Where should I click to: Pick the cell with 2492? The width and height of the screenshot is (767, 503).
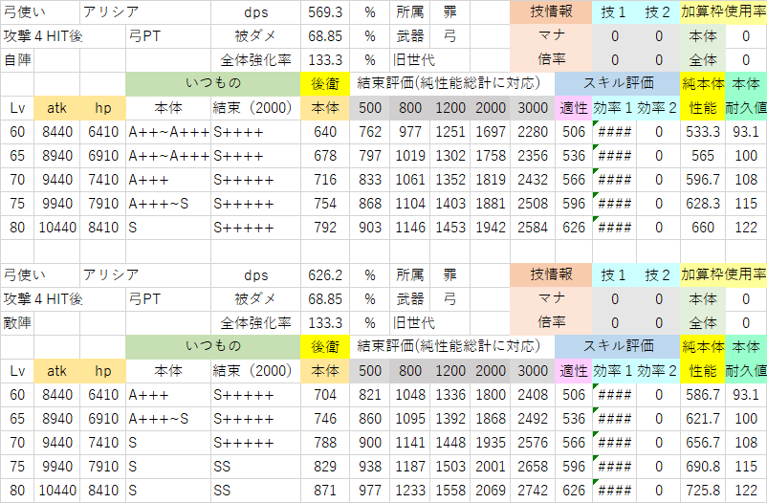pyautogui.click(x=533, y=419)
